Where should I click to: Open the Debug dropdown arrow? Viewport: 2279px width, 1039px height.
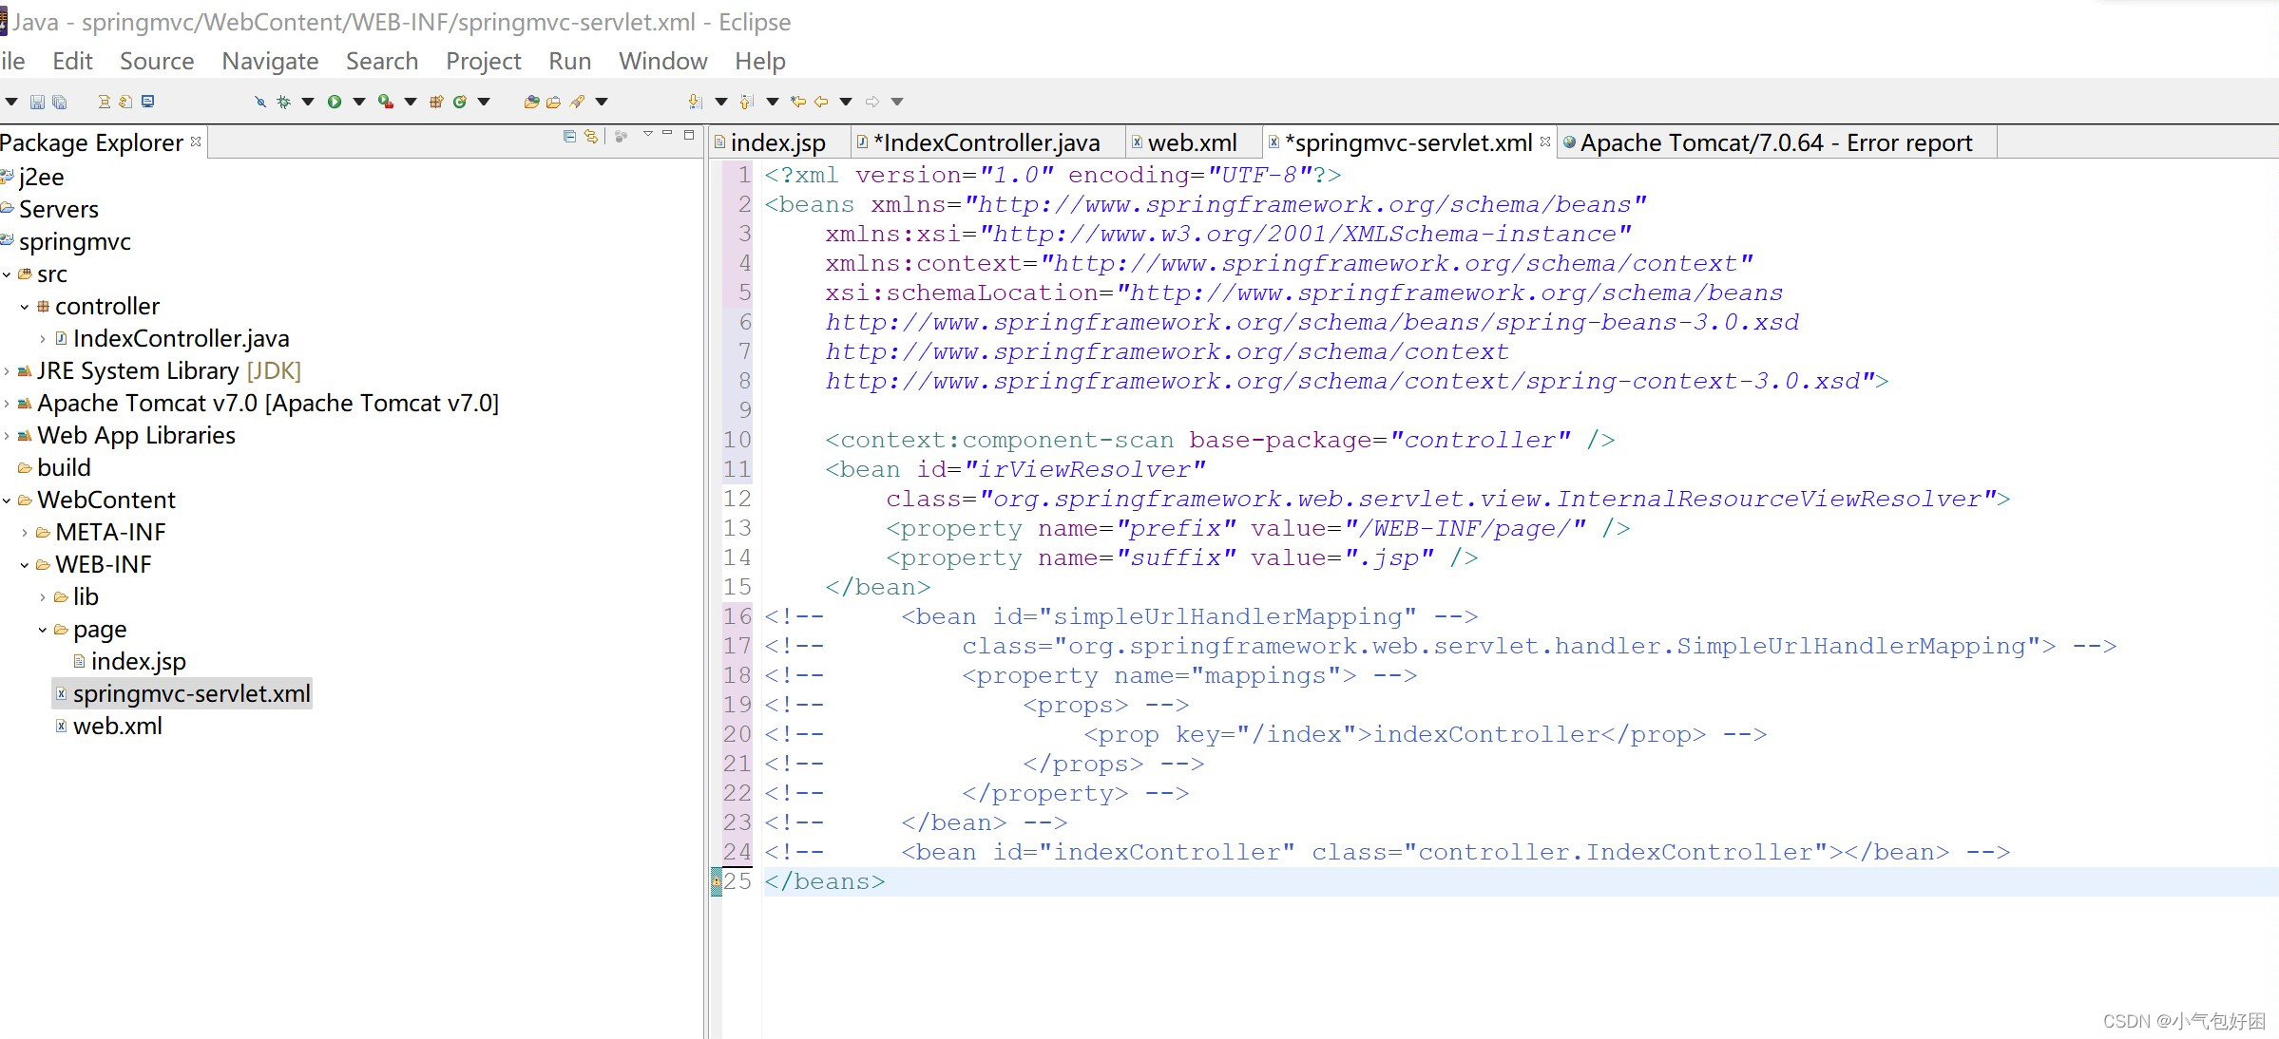click(x=308, y=102)
